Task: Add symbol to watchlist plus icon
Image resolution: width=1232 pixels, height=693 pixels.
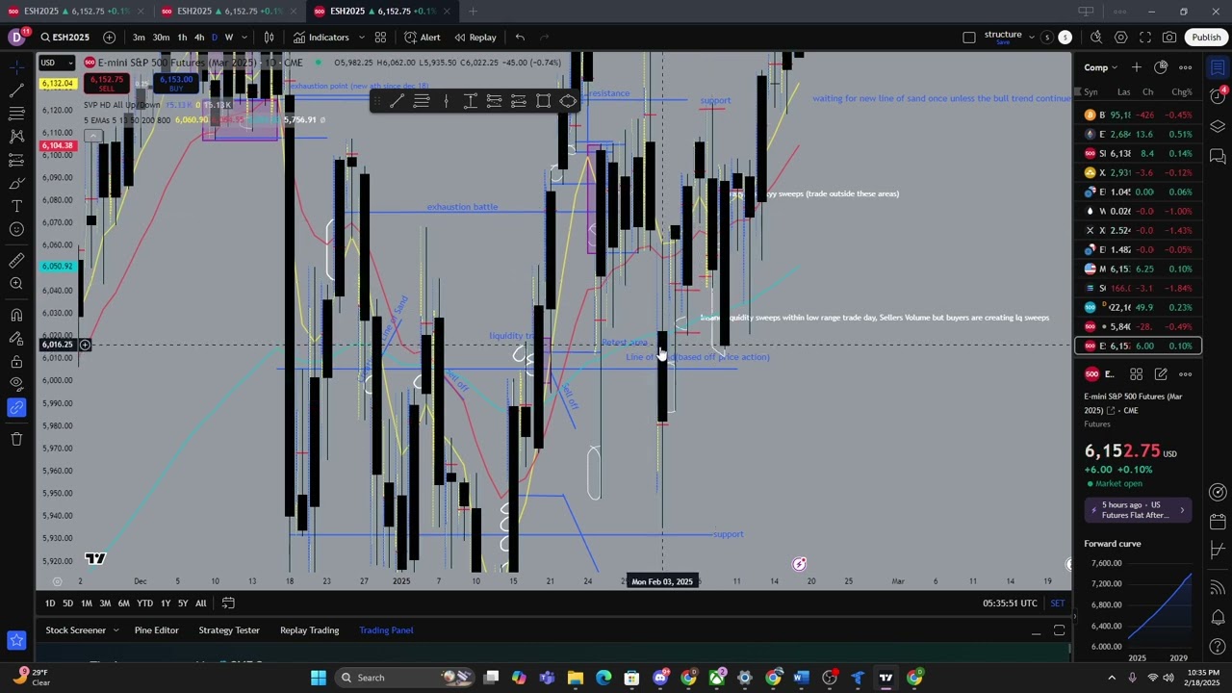Action: point(1137,67)
